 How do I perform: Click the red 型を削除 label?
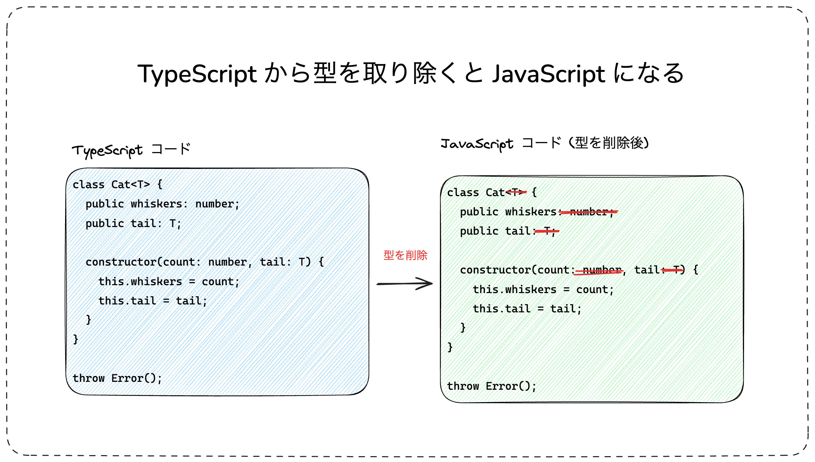pos(405,255)
